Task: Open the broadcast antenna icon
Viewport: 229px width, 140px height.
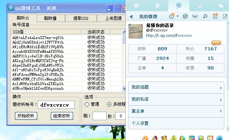Action: [x=195, y=16]
